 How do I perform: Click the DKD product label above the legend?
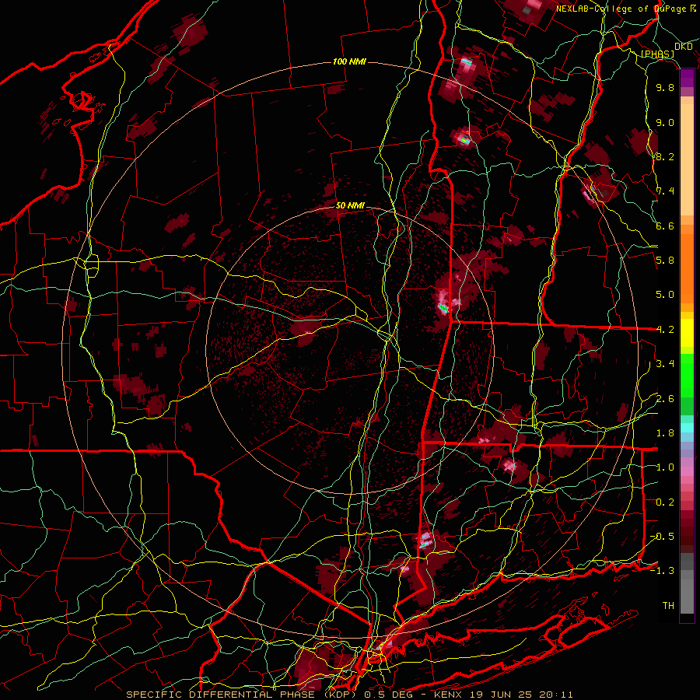coord(684,47)
